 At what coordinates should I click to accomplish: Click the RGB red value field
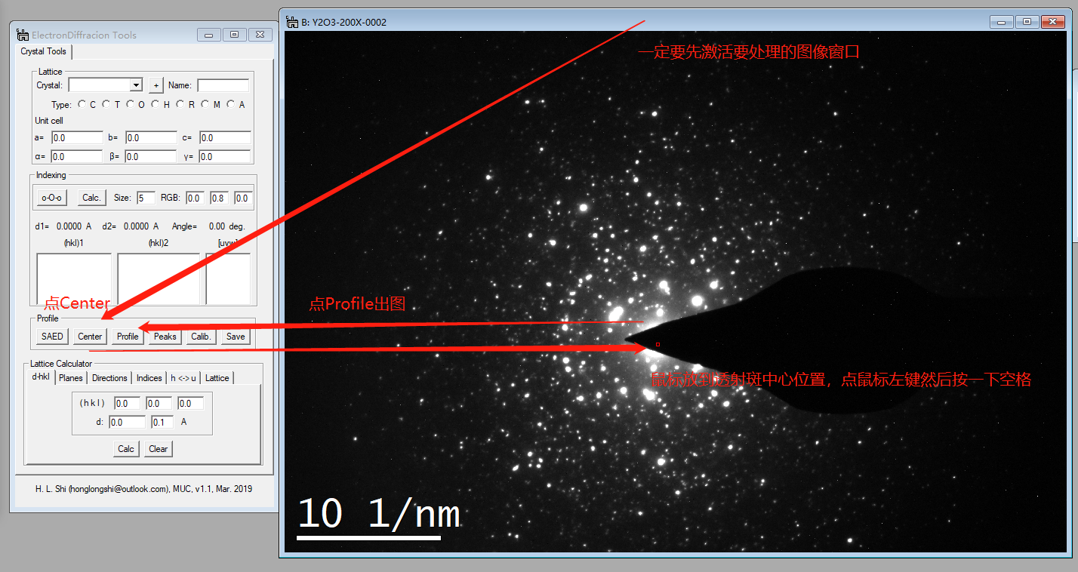click(x=195, y=198)
